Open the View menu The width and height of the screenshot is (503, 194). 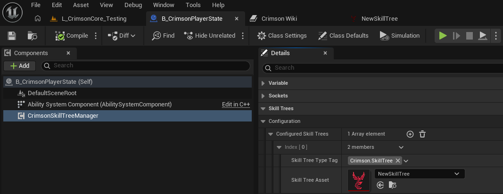point(106,5)
